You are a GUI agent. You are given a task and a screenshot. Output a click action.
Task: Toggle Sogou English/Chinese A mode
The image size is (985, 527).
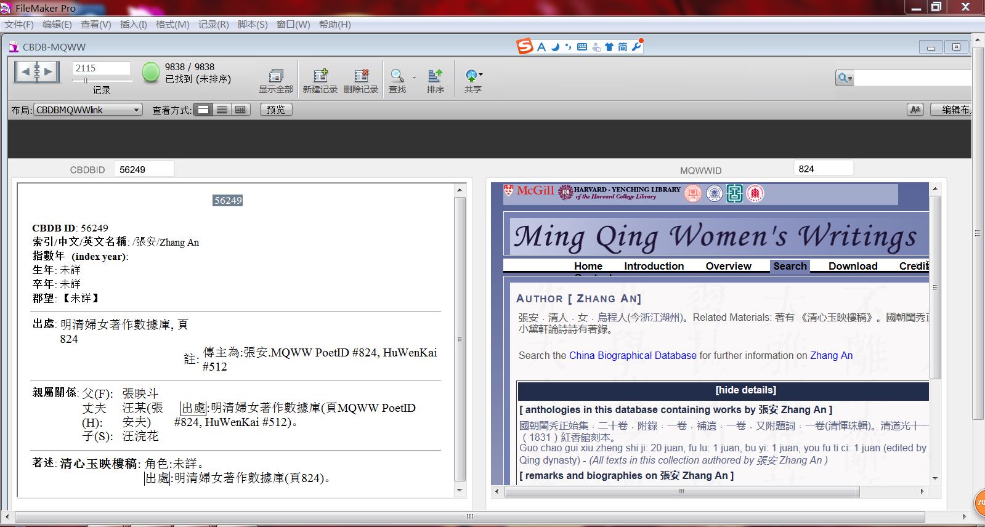coord(541,47)
